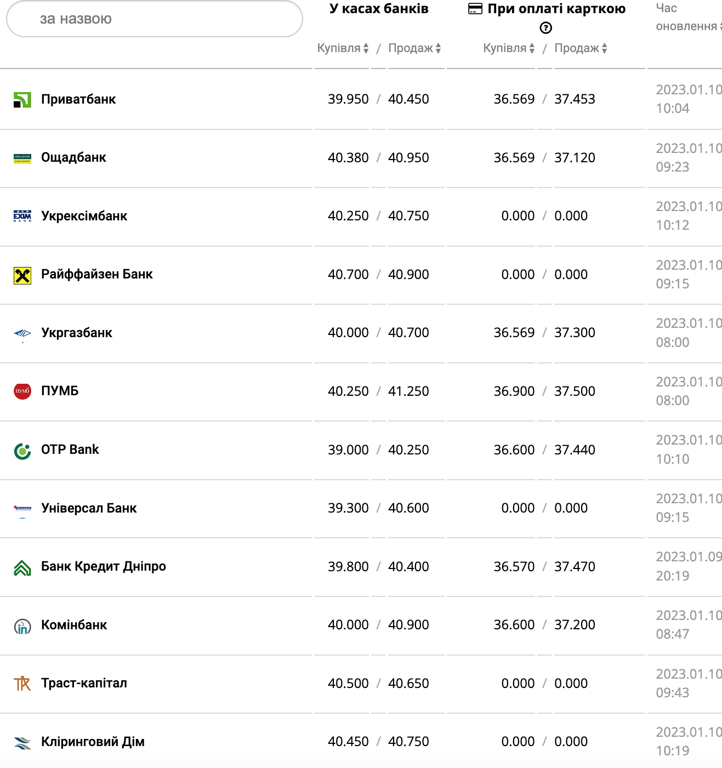Click the Комінбанк logo icon

tap(22, 626)
